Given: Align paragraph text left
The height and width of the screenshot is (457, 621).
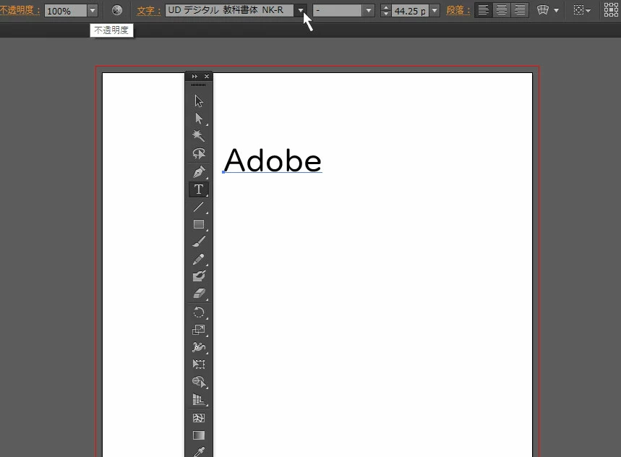Looking at the screenshot, I should [483, 10].
